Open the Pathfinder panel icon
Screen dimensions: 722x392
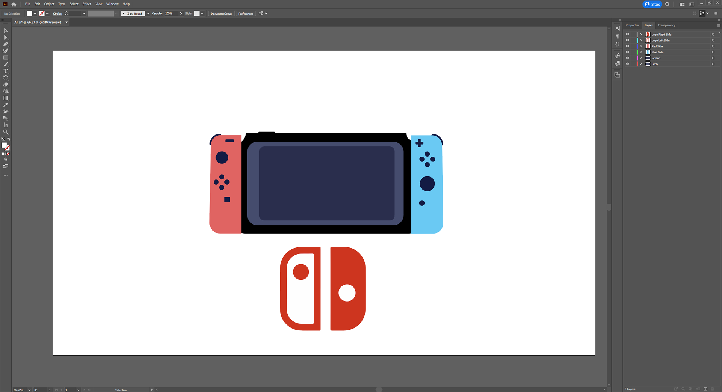617,75
